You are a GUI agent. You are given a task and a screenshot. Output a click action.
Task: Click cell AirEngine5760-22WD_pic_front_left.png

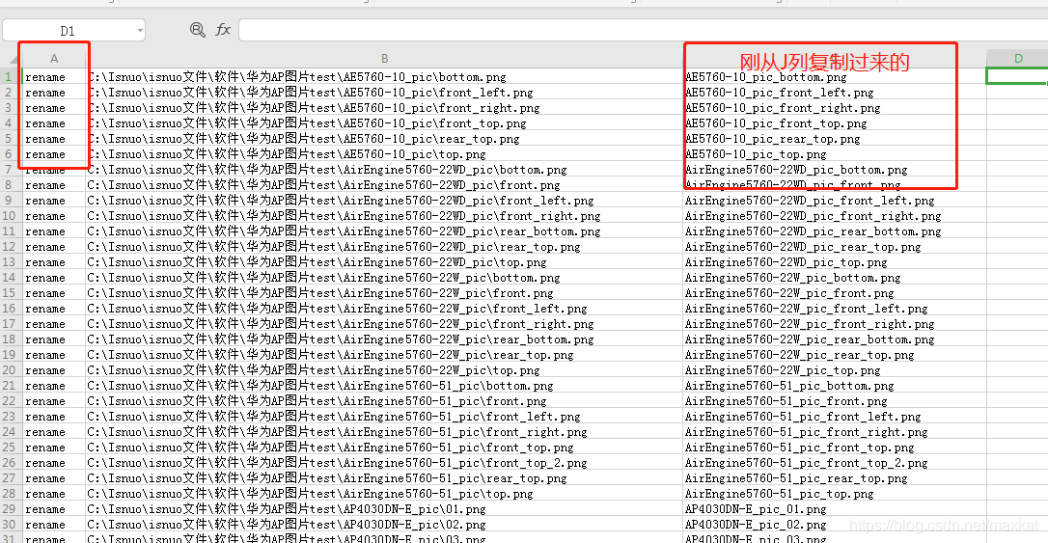[x=835, y=201]
